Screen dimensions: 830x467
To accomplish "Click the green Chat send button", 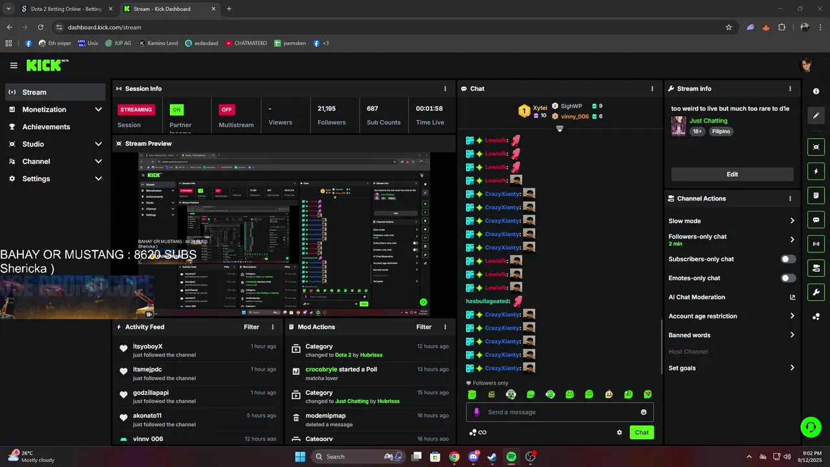I will (641, 433).
